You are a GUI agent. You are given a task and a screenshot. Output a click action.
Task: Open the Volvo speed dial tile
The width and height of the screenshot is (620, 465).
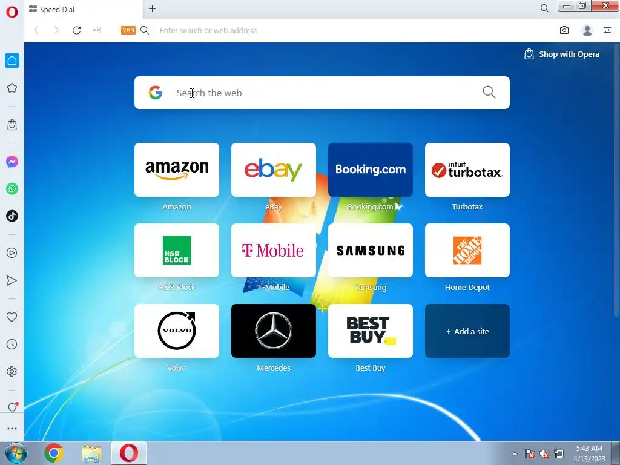point(177,331)
